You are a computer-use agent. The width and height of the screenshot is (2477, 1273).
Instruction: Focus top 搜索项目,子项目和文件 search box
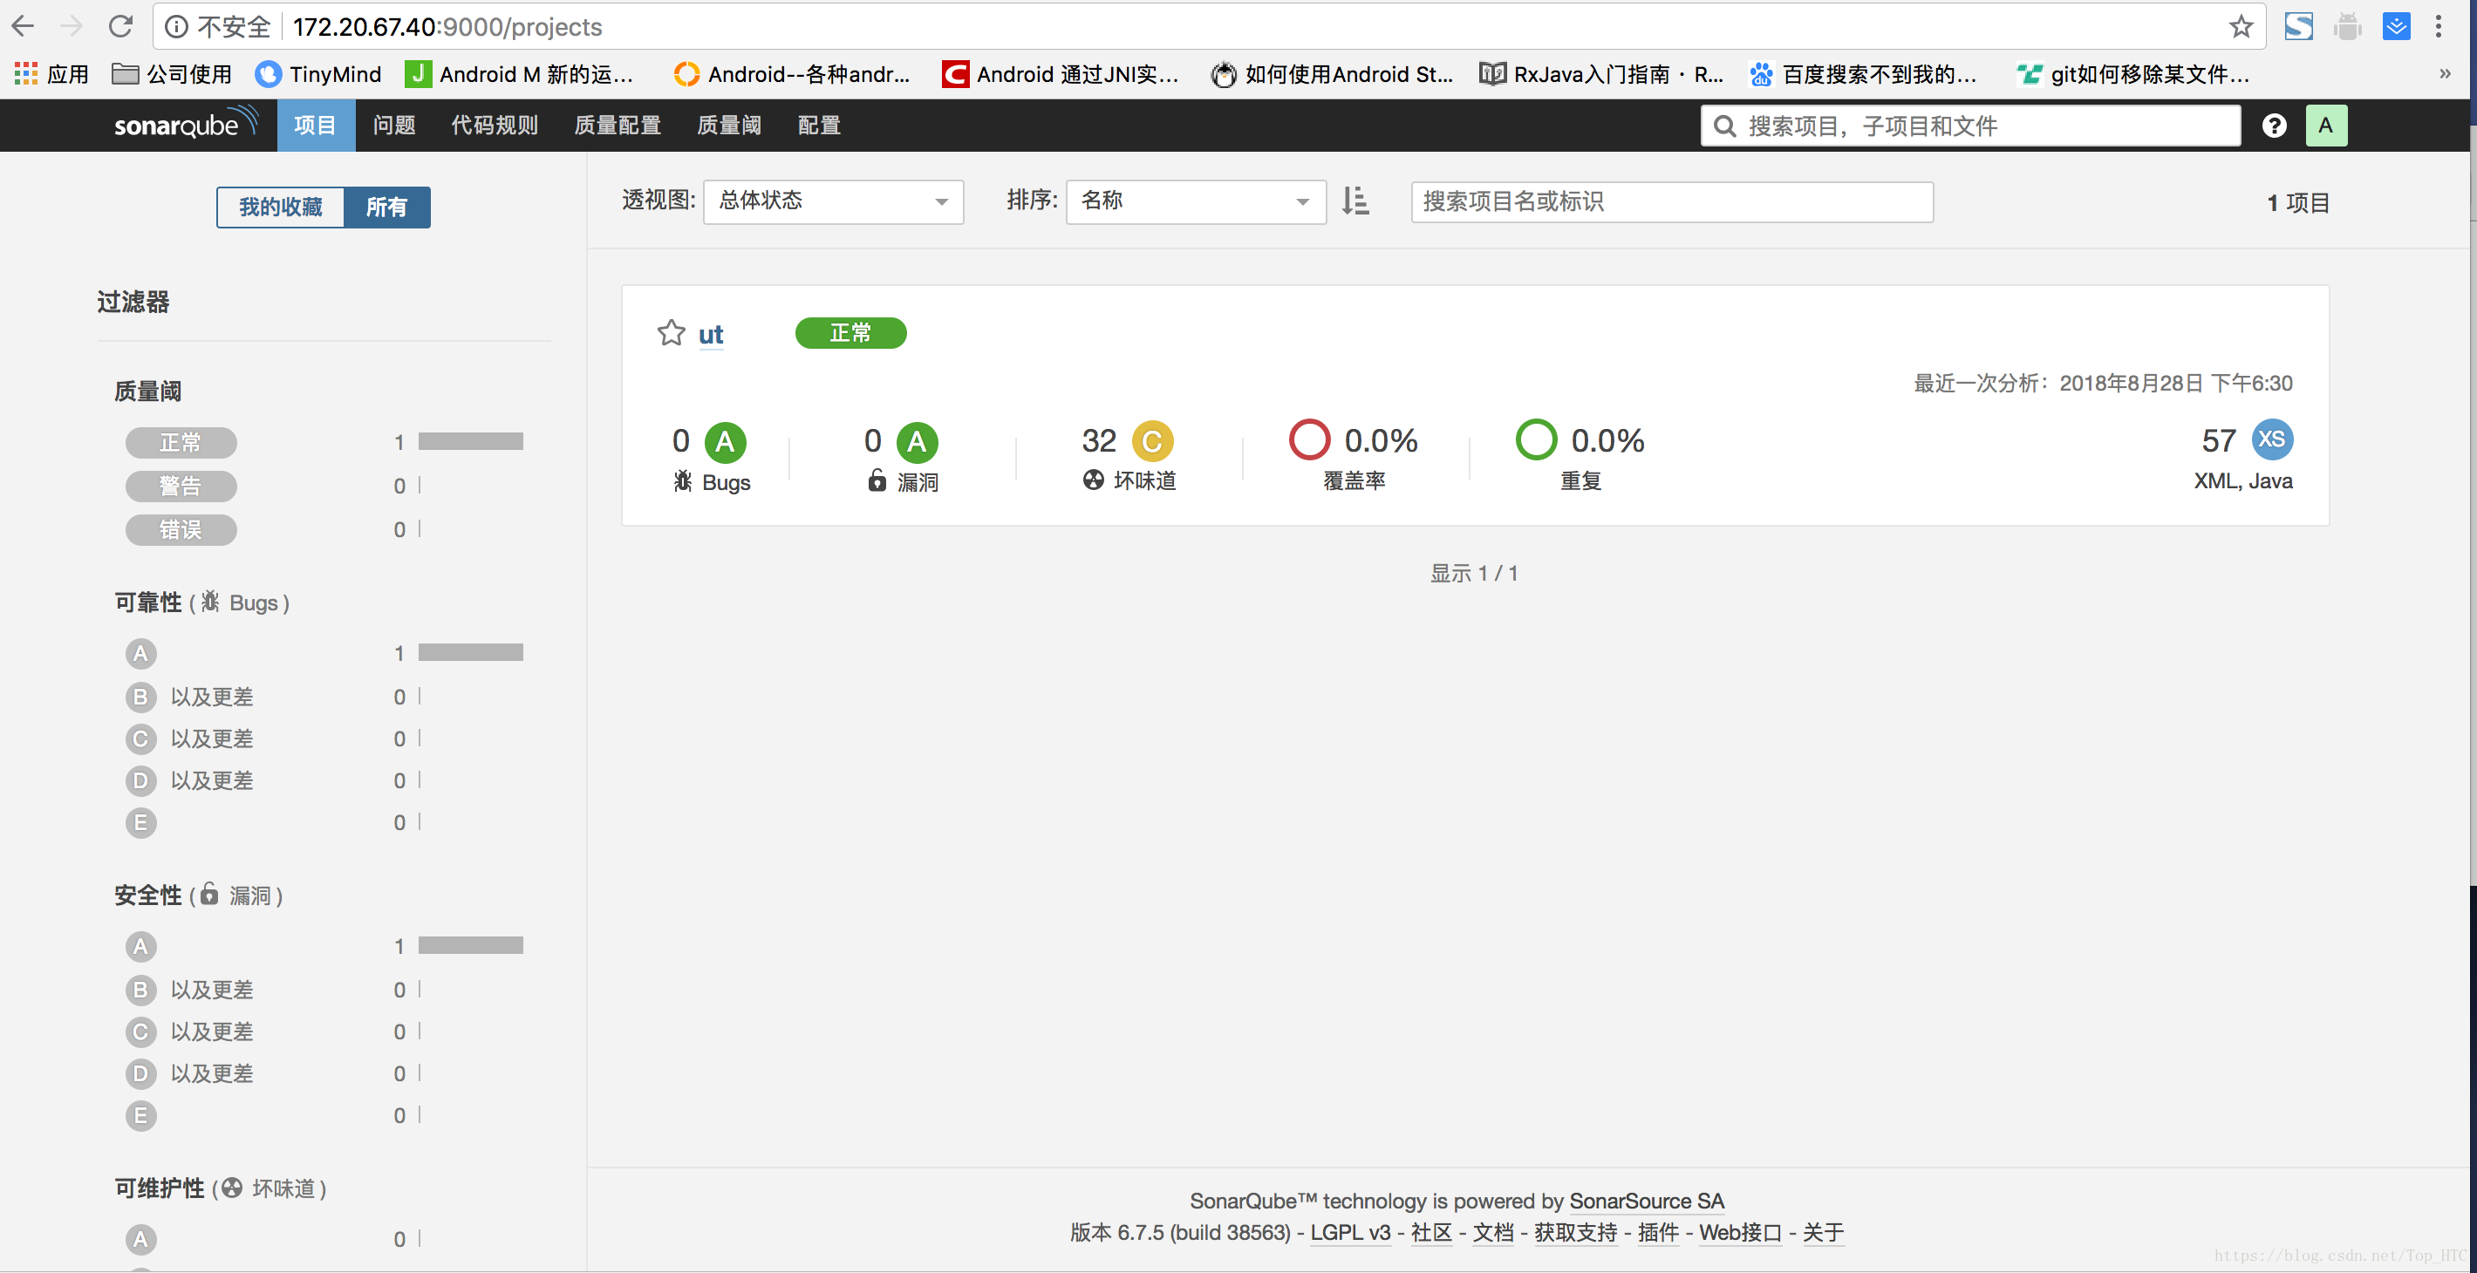tap(1970, 126)
